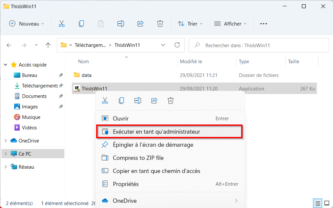Click the search field Rechercher dans ThisIsWin11
The width and height of the screenshot is (333, 208).
[259, 45]
